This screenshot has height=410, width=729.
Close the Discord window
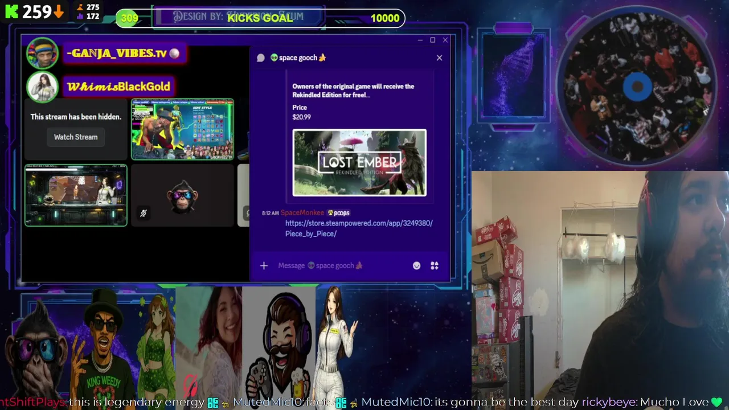click(445, 40)
